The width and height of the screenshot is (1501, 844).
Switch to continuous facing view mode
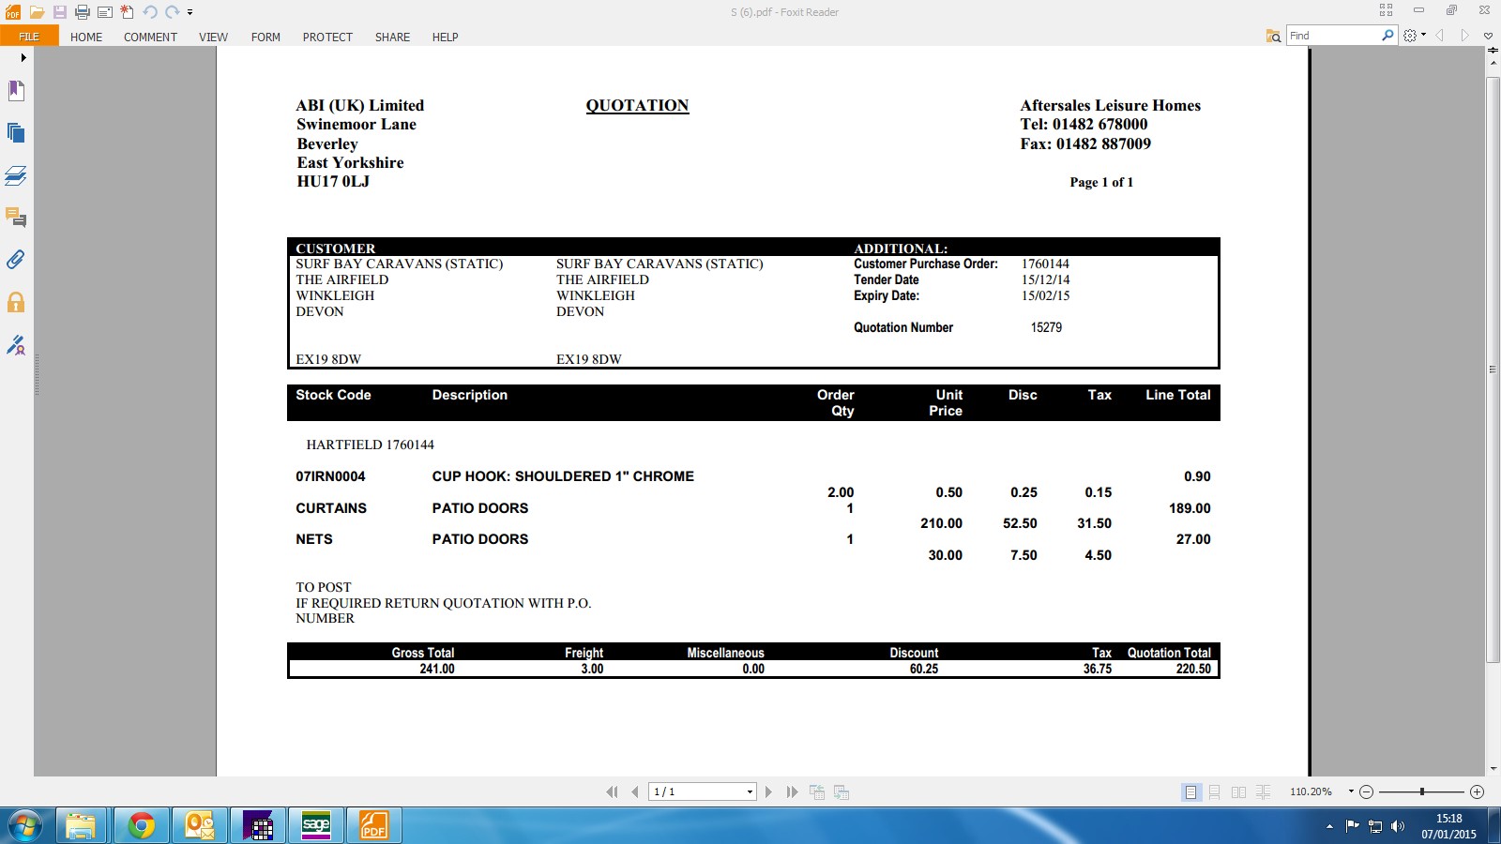pos(1264,792)
